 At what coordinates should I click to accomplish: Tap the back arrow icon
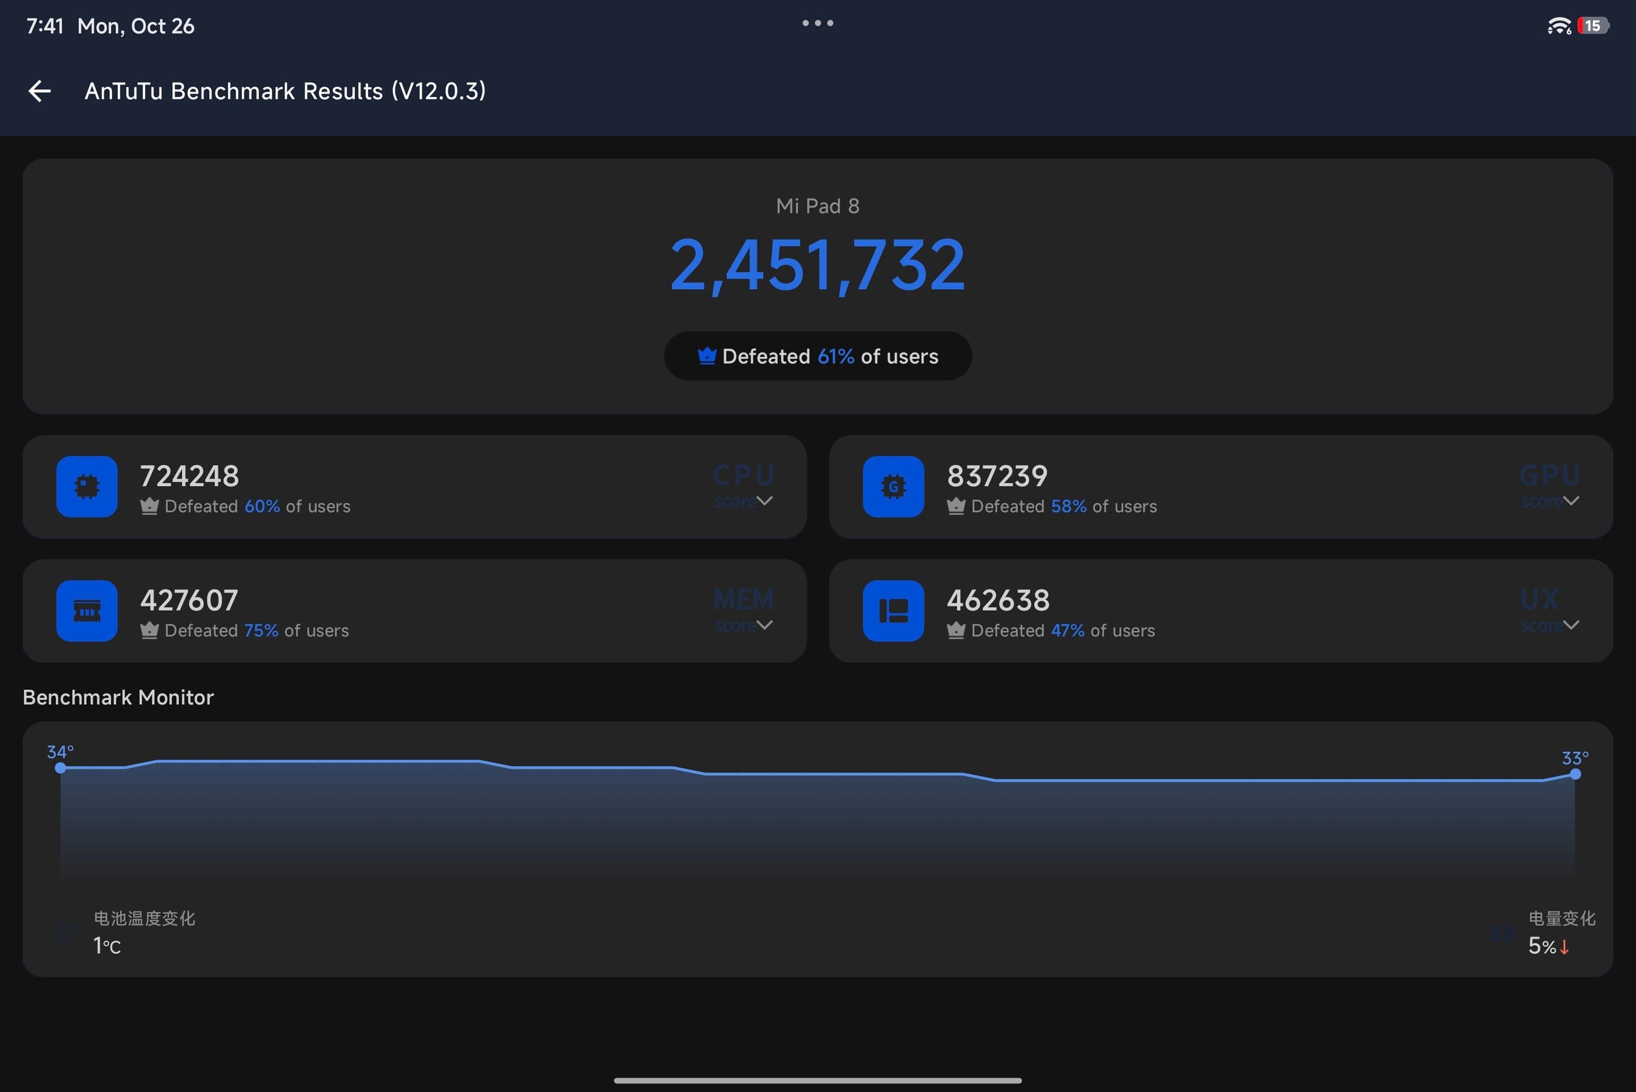[39, 91]
